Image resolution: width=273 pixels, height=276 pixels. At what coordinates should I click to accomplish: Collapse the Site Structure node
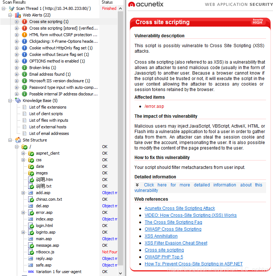[x=10, y=140]
